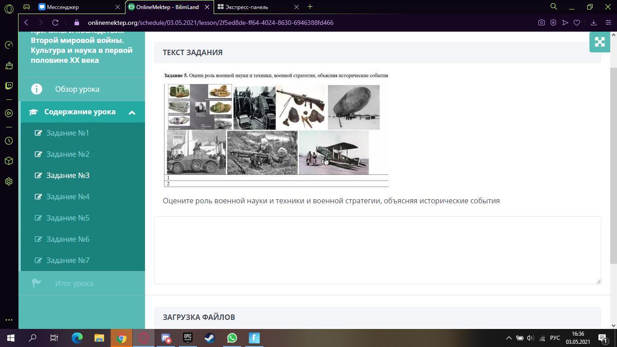The height and width of the screenshot is (347, 617).
Task: Show hidden system tray icons
Action: click(x=509, y=338)
